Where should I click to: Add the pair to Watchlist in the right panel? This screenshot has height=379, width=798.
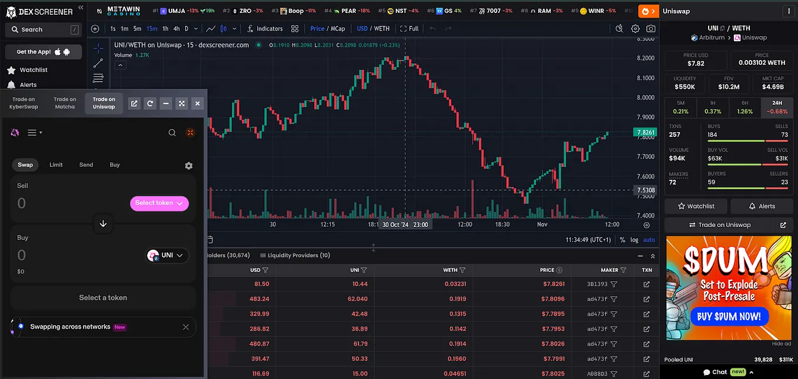(696, 206)
